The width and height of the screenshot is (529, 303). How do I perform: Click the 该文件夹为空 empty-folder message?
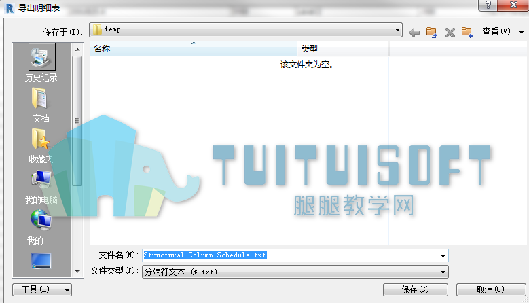(307, 65)
